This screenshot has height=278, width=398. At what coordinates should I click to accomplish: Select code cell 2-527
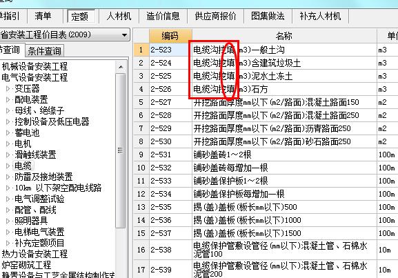click(x=170, y=102)
